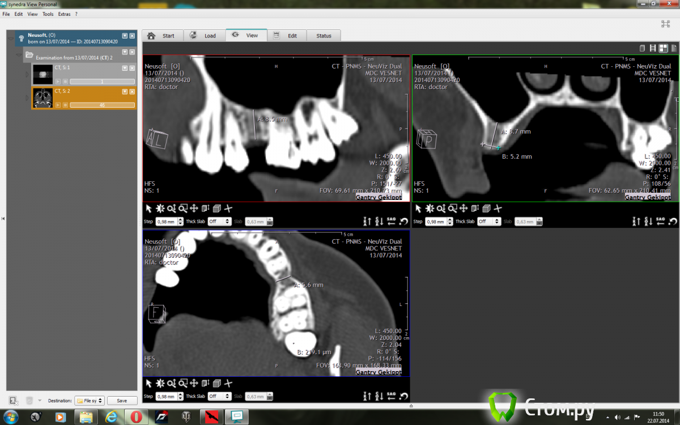Switch top-left viewer to sagittal orientation

click(392, 222)
